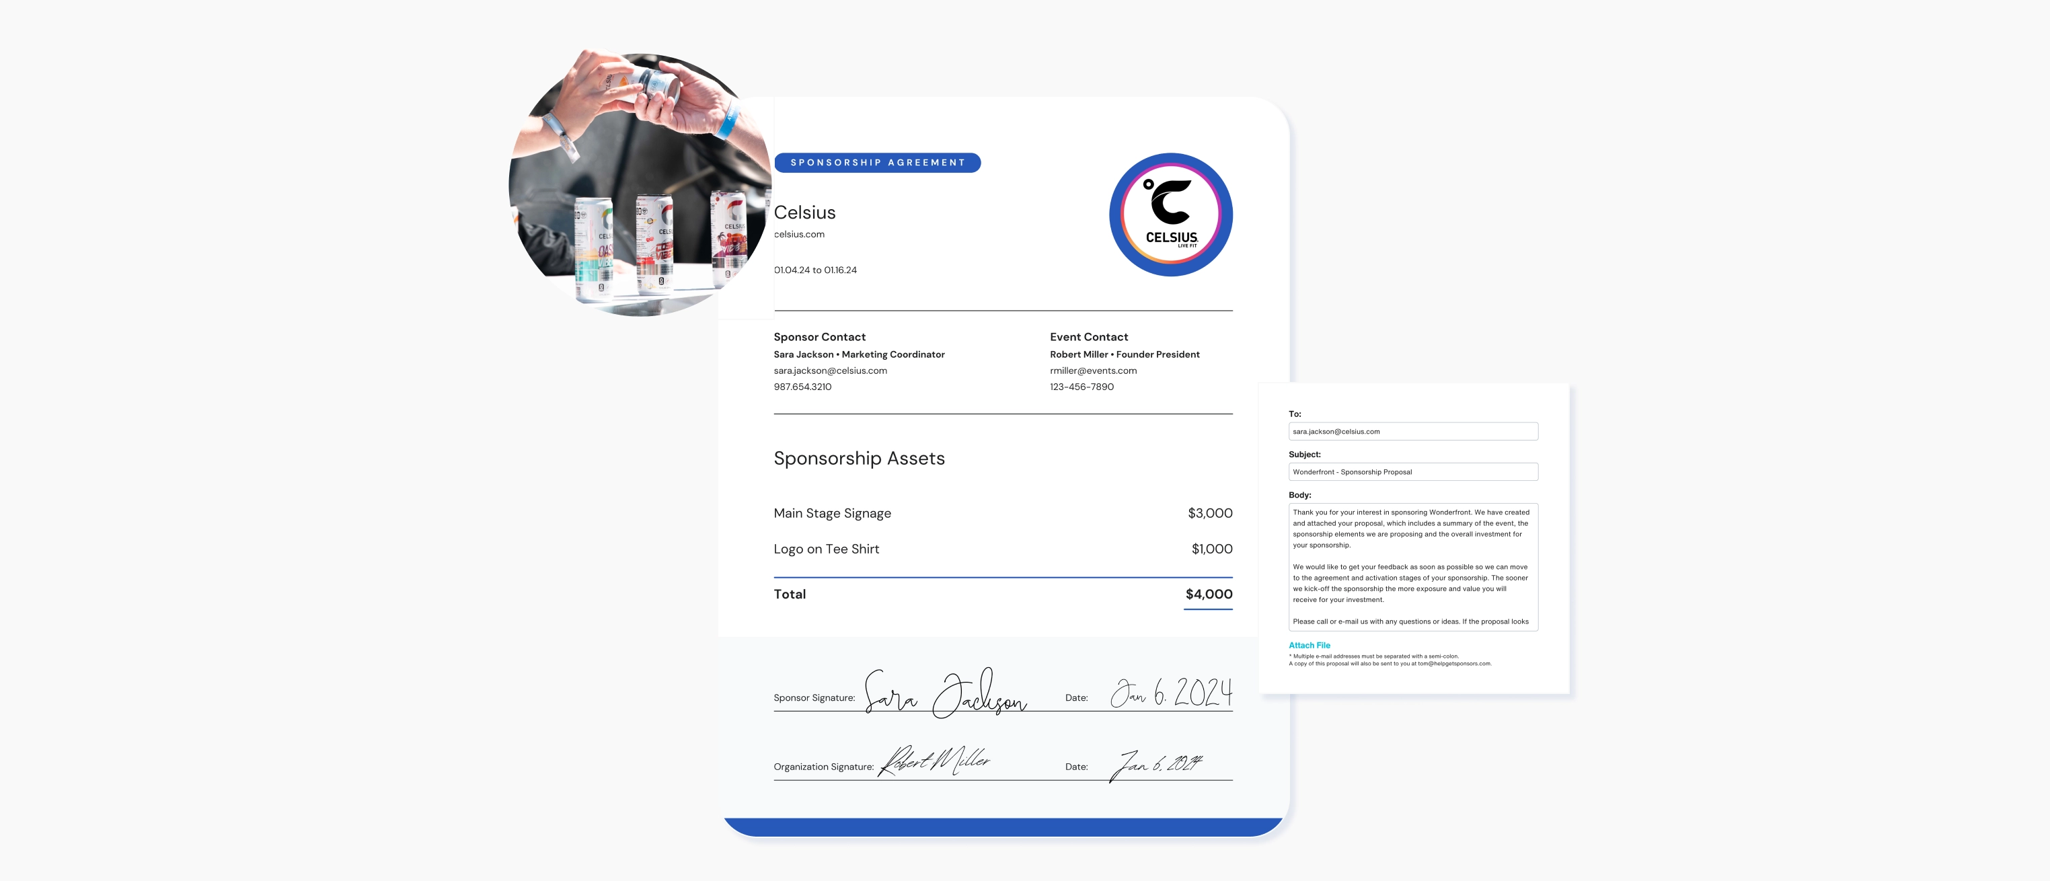2050x881 pixels.
Task: Email sara.jackson@celsius.com from Sponsor Contact
Action: pyautogui.click(x=830, y=370)
